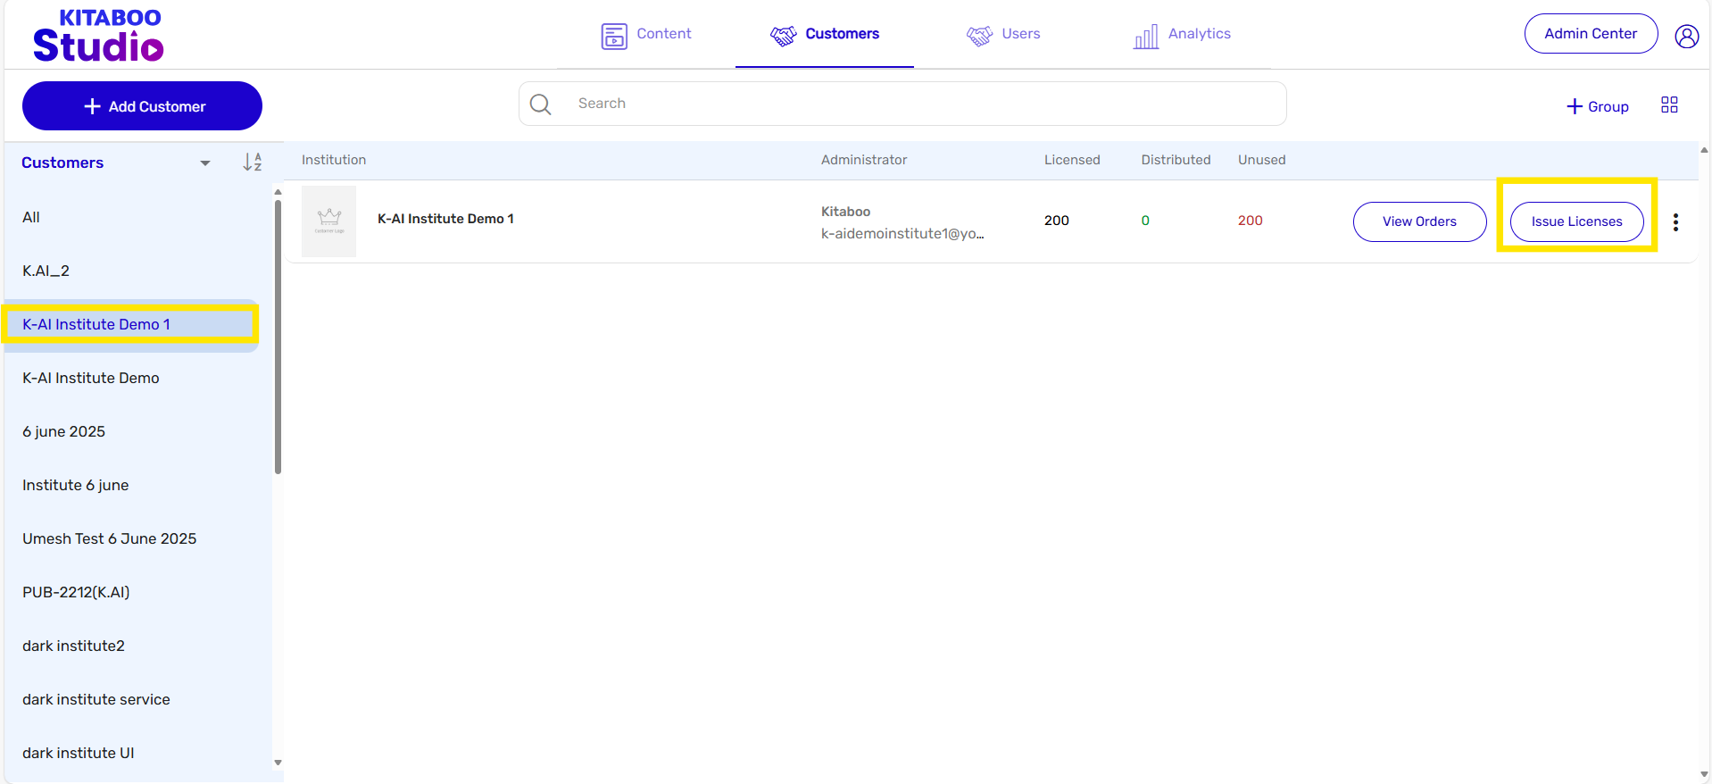The image size is (1712, 784).
Task: Click the Issue Licenses button
Action: point(1576,221)
